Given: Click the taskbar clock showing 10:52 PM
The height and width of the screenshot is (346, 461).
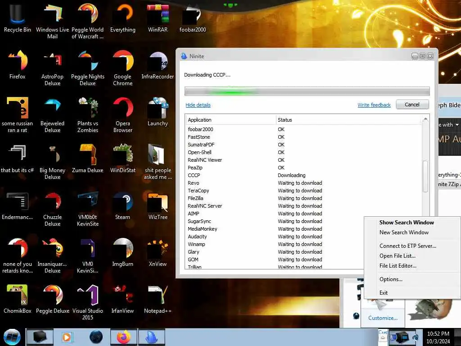Looking at the screenshot, I should point(438,337).
